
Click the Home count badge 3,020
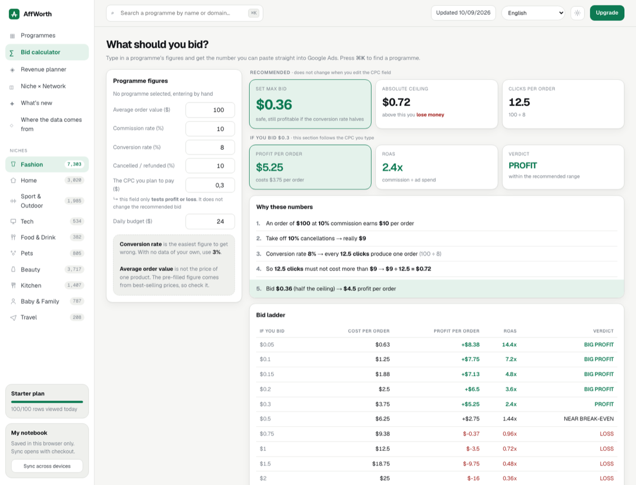pos(75,181)
